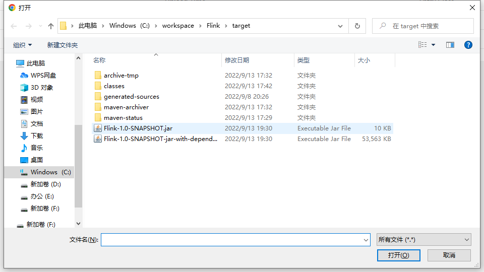Open 音乐 folder in sidebar
This screenshot has height=272, width=484.
coord(37,148)
